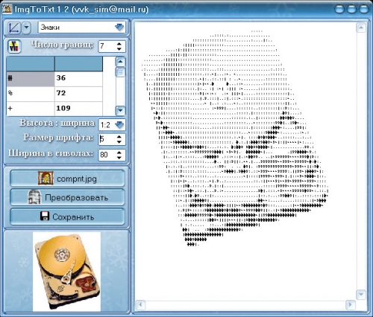Click the graph axes icon button
Image resolution: width=373 pixels, height=317 pixels.
pyautogui.click(x=13, y=28)
